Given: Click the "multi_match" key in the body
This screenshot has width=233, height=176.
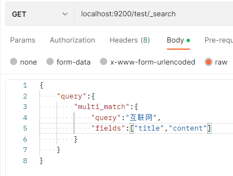Looking at the screenshot, I should pos(101,107).
